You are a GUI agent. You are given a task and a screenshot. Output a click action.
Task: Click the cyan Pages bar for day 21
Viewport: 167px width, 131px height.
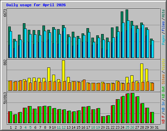[x=109, y=50]
